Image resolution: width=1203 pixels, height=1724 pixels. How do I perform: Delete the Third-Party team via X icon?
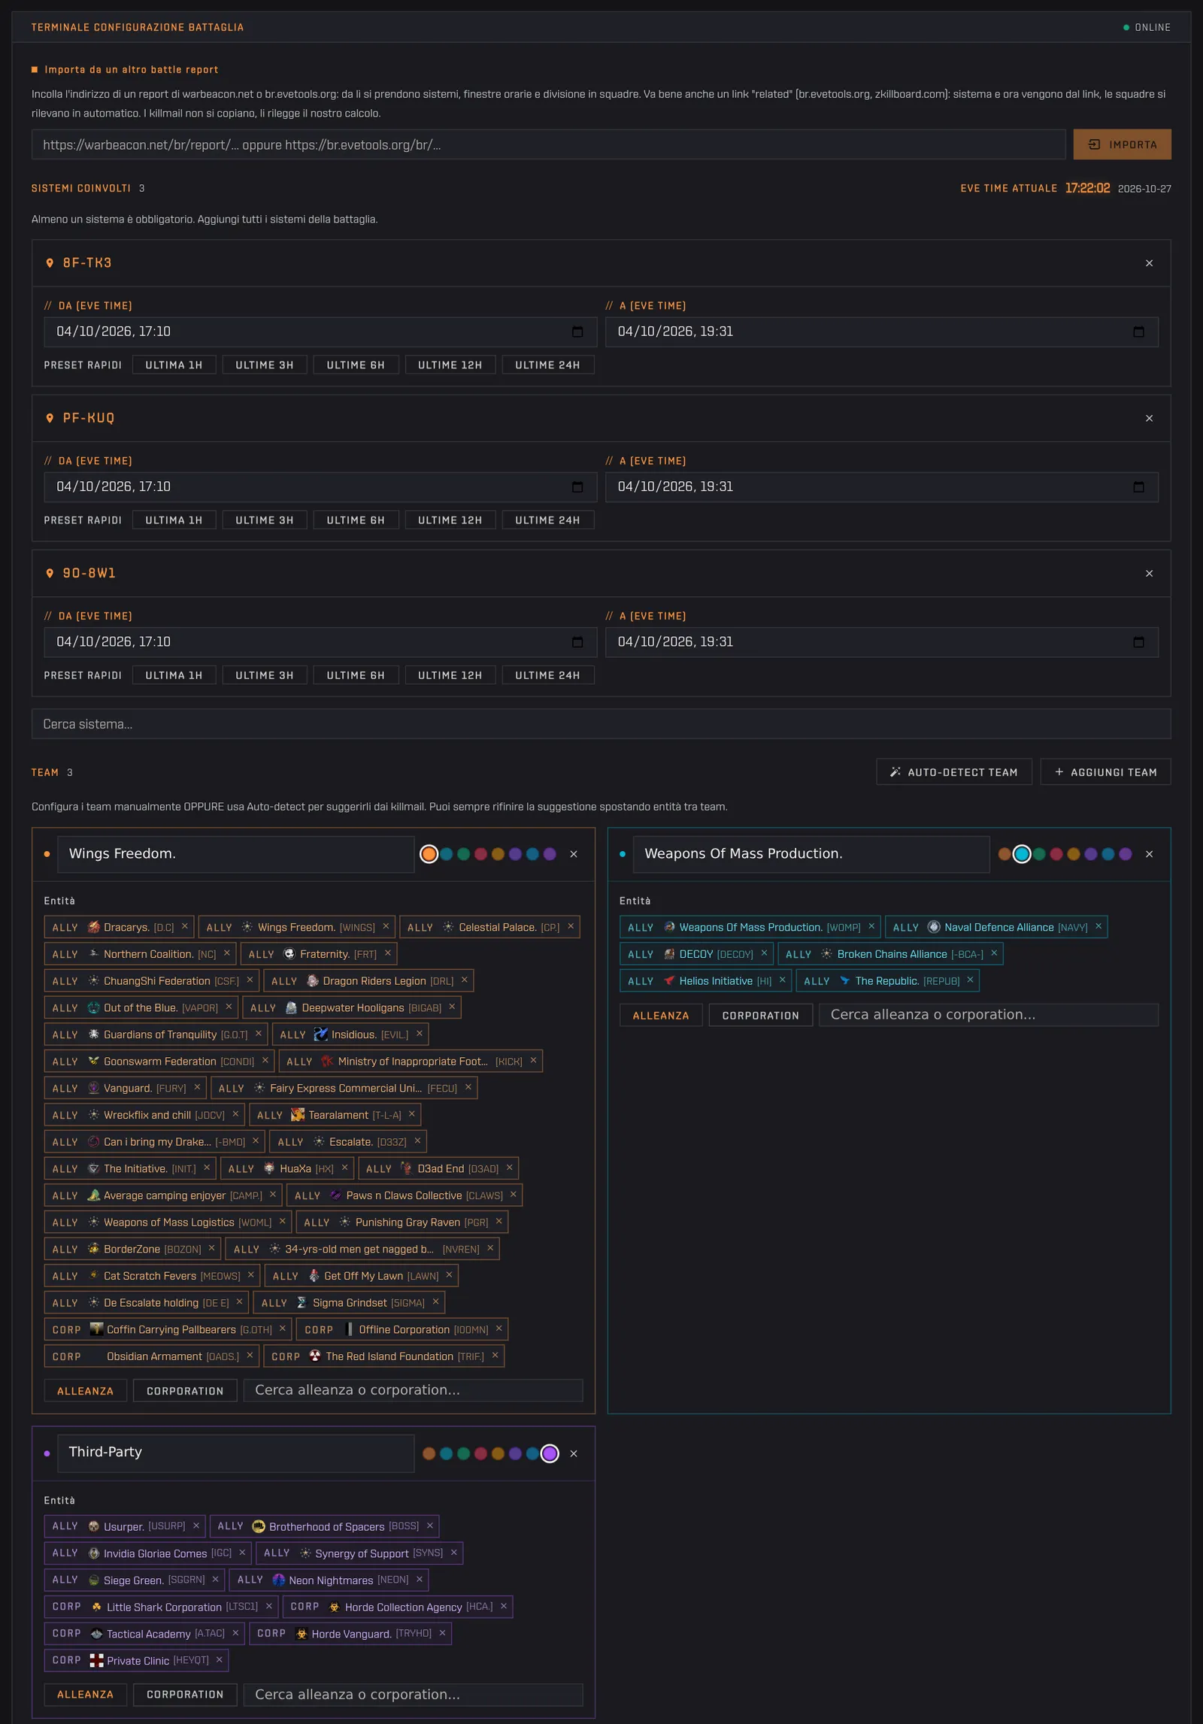click(574, 1453)
